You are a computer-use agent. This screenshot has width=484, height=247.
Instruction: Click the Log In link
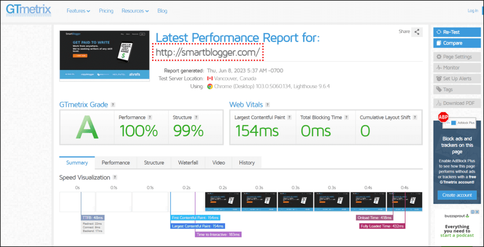[473, 11]
